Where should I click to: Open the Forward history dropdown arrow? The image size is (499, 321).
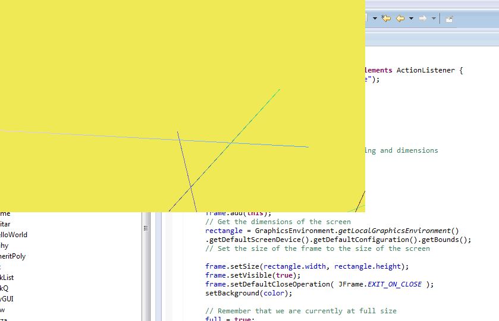tap(434, 18)
